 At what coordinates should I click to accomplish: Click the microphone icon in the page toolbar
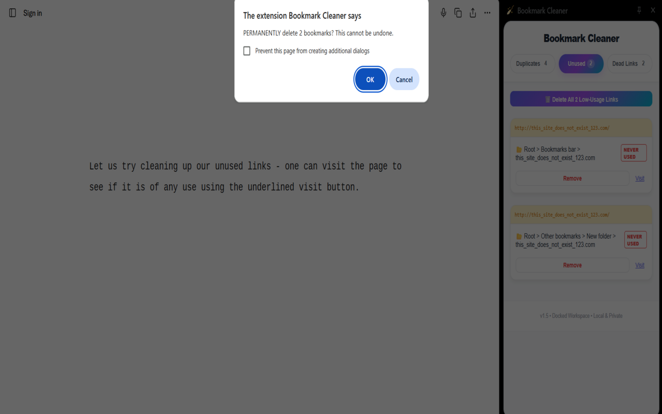pos(443,13)
